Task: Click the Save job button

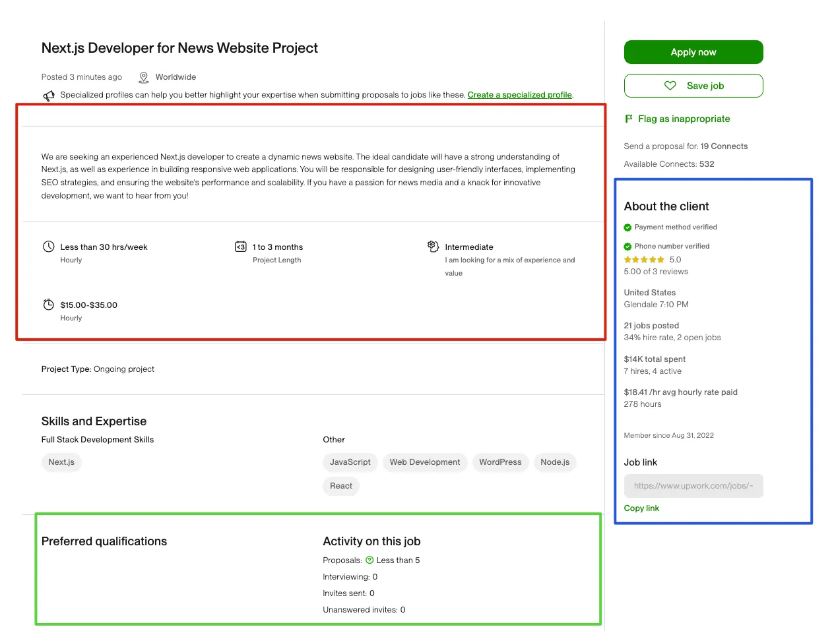Action: tap(693, 85)
